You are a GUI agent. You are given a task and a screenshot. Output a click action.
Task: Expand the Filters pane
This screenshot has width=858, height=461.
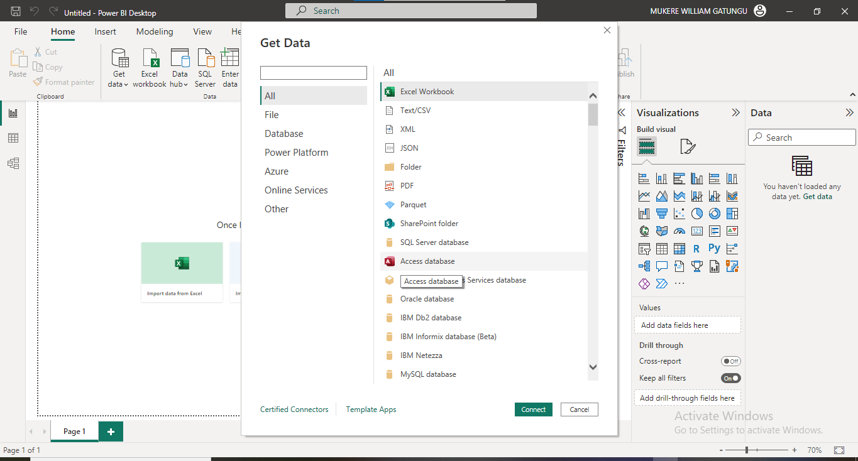tap(621, 113)
